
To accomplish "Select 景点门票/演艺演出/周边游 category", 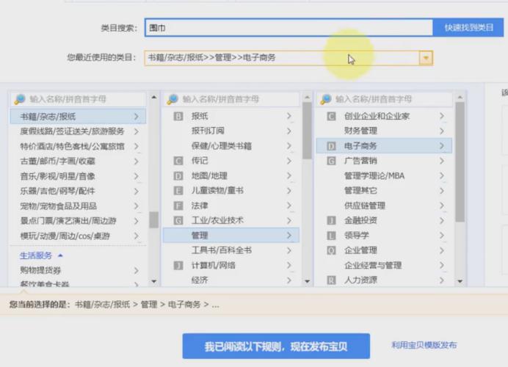I will [78, 221].
